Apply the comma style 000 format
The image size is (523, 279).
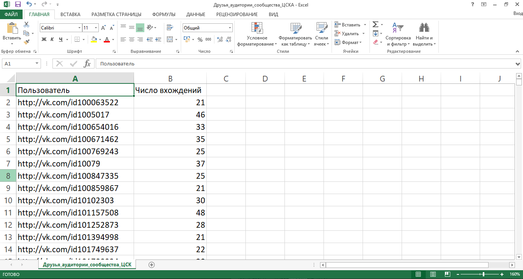click(x=208, y=39)
